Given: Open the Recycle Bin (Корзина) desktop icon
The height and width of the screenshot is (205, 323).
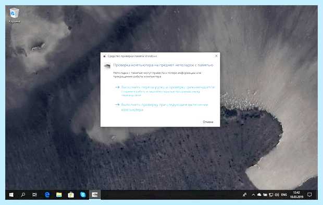Looking at the screenshot, I should (x=14, y=16).
